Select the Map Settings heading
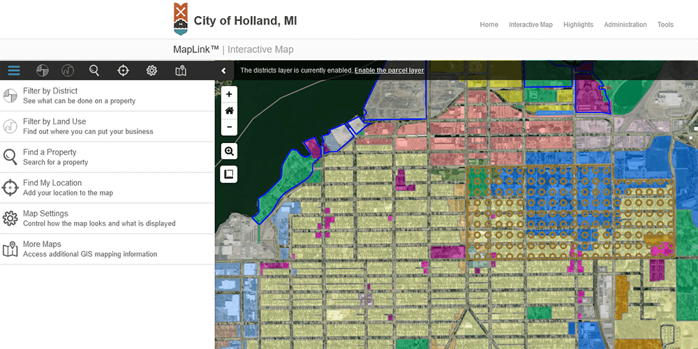698x349 pixels. pyautogui.click(x=45, y=214)
